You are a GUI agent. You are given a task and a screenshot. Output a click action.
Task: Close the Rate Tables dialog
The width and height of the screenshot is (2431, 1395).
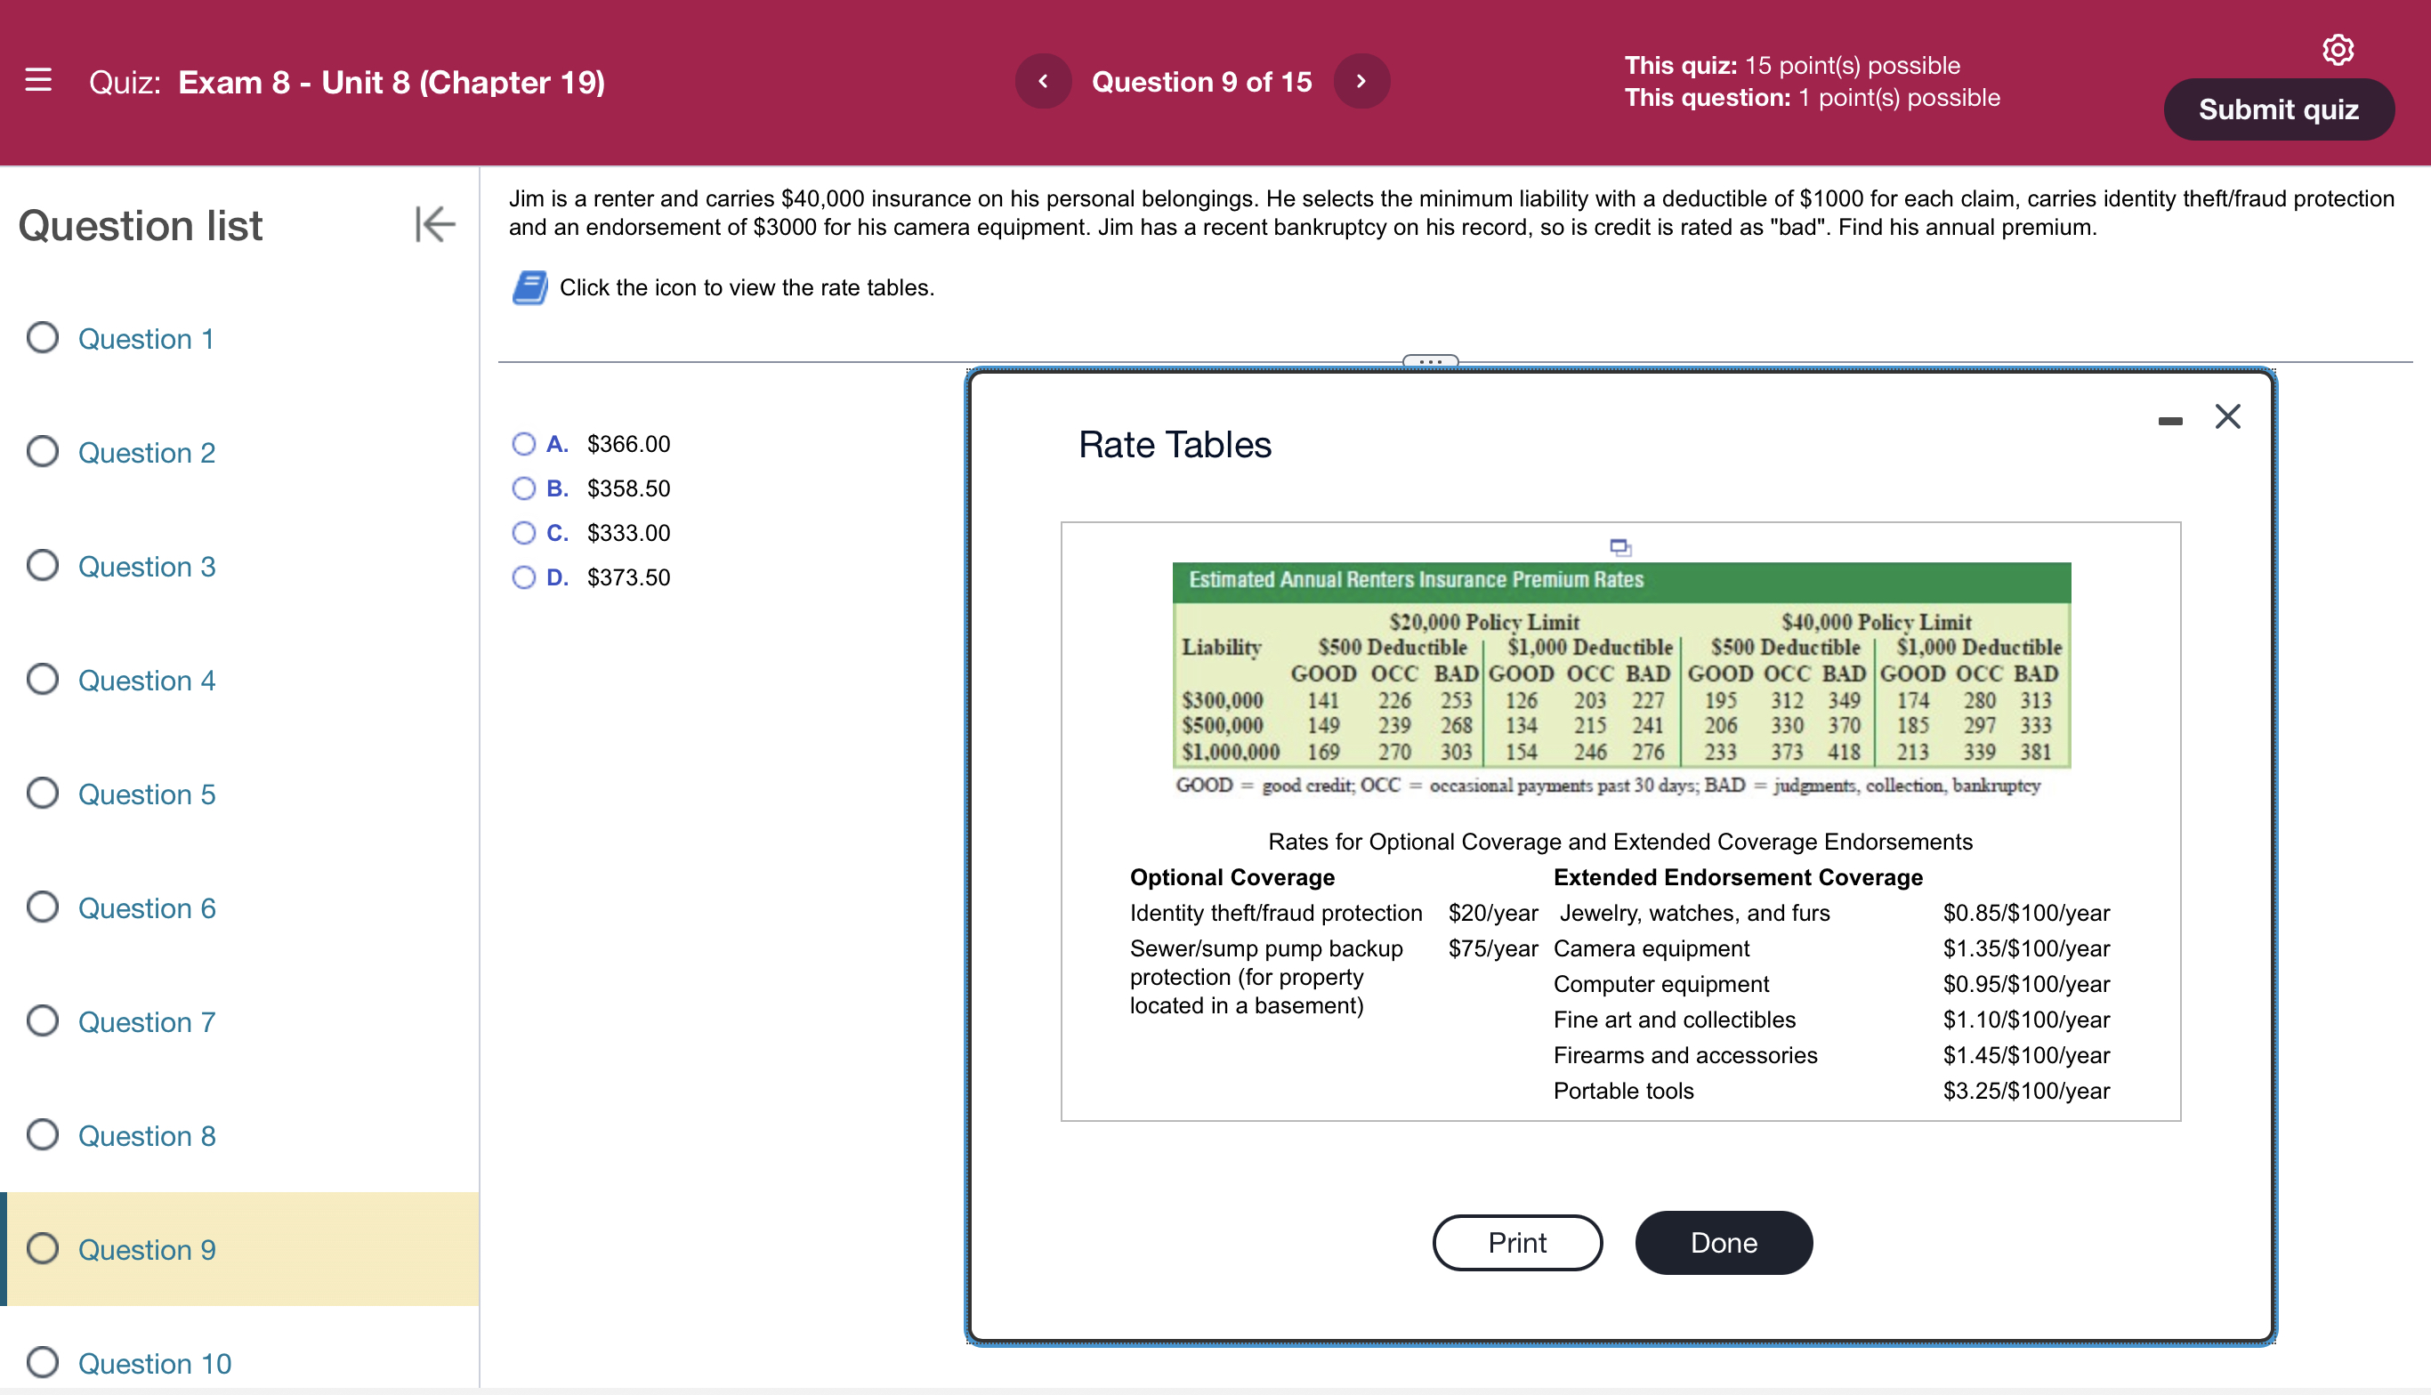click(2228, 416)
